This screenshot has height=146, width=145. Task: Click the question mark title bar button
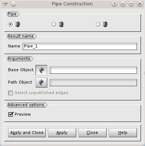point(114,4)
